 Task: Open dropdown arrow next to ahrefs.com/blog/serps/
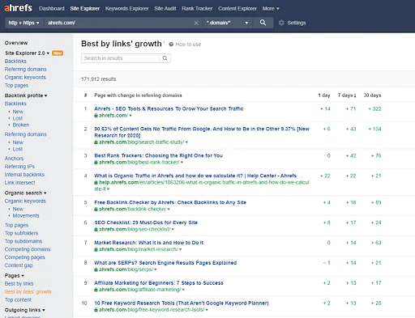point(156,269)
